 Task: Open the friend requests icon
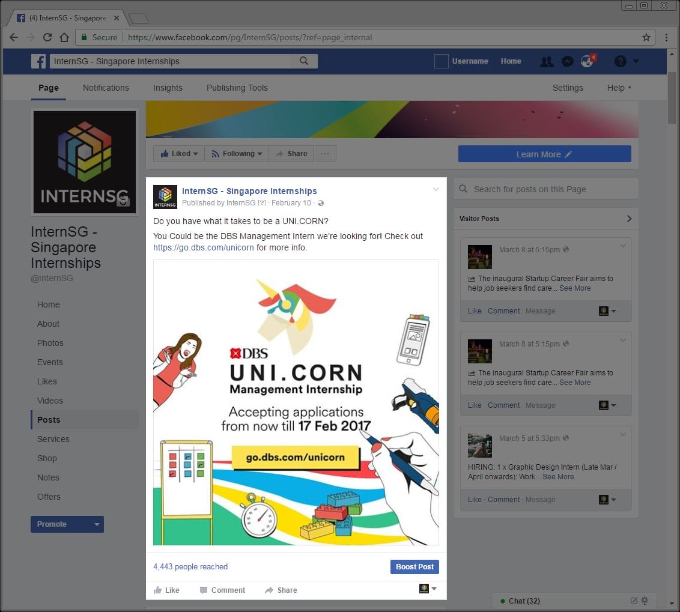(547, 61)
